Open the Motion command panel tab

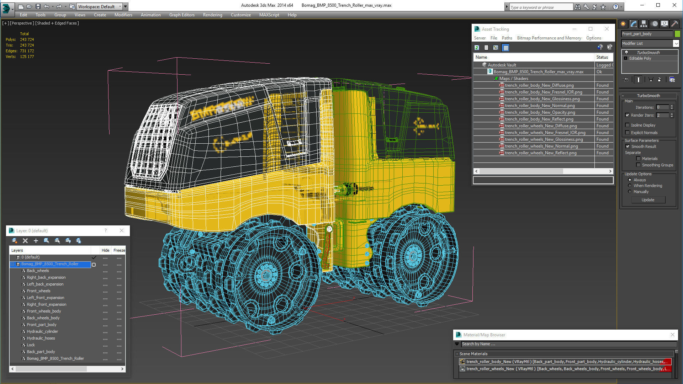point(655,24)
